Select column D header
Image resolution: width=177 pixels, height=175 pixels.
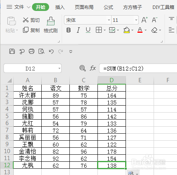point(112,80)
